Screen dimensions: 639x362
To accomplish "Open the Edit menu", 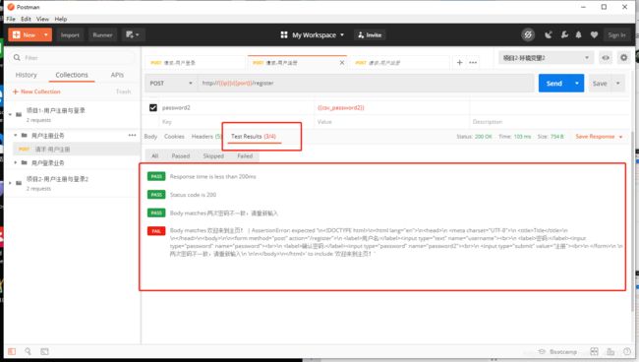I will [x=27, y=19].
